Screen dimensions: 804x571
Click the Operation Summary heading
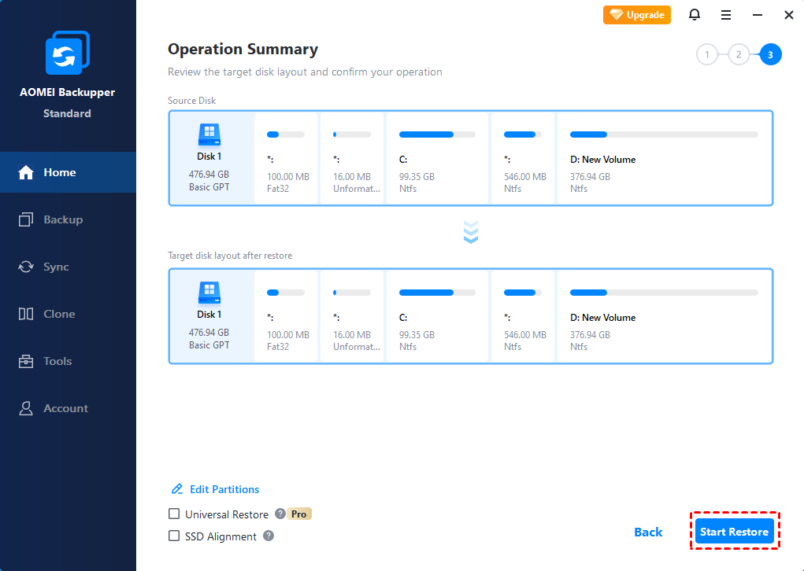(x=243, y=50)
